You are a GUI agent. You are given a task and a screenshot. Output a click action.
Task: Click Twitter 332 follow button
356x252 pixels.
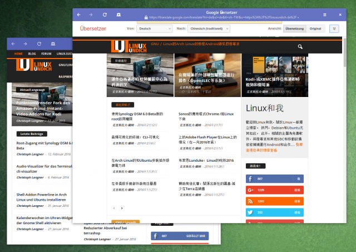tap(274, 212)
